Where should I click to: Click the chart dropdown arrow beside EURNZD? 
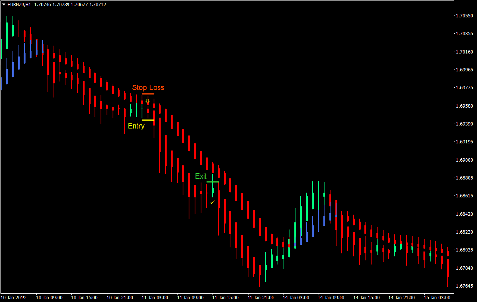click(x=5, y=4)
